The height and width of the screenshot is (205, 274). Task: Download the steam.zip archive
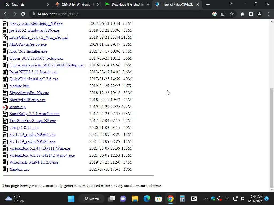click(17, 107)
